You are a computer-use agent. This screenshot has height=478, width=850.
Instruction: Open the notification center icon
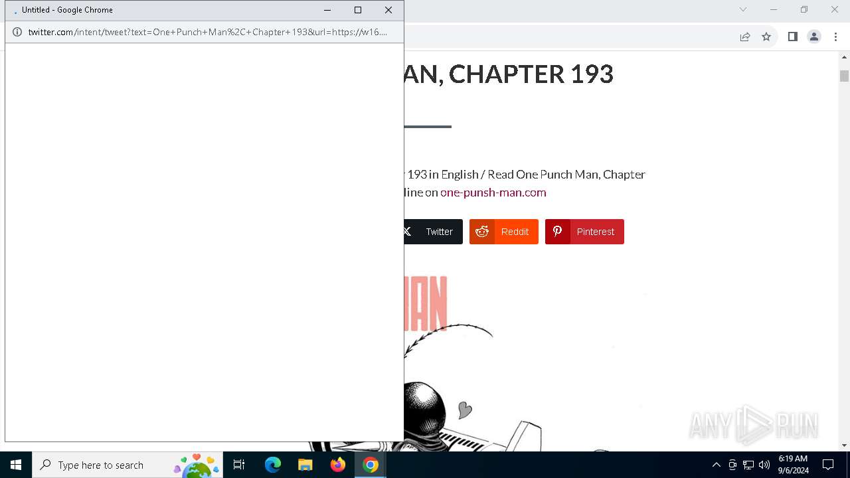tap(828, 465)
